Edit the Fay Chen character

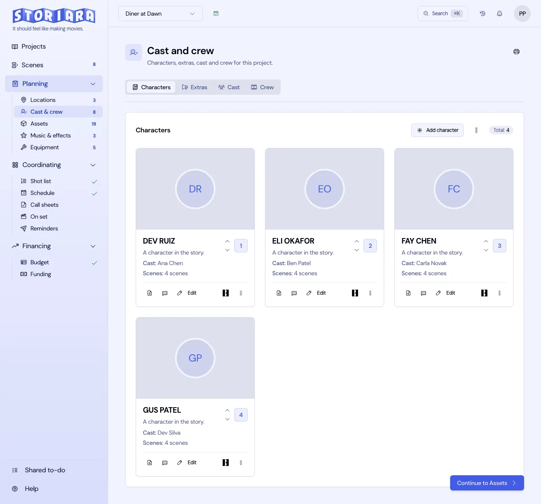[x=445, y=293]
